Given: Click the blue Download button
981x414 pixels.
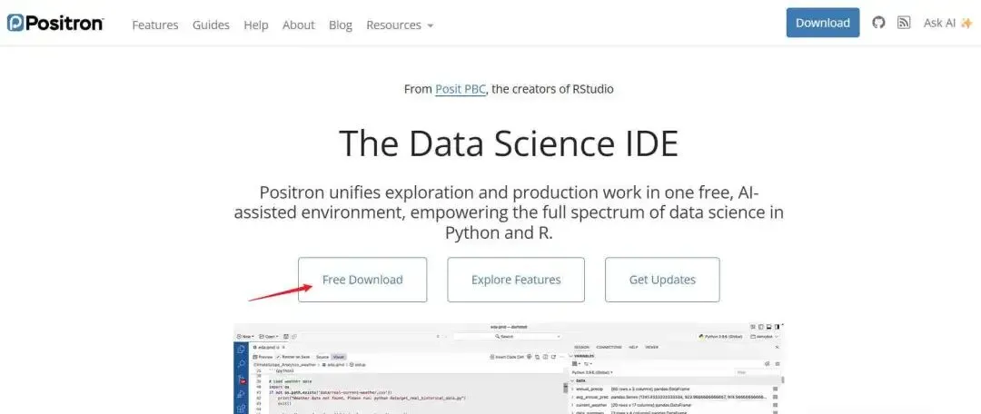Looking at the screenshot, I should click(823, 23).
